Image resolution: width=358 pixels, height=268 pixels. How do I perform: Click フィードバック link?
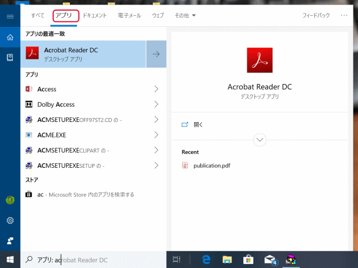click(316, 15)
